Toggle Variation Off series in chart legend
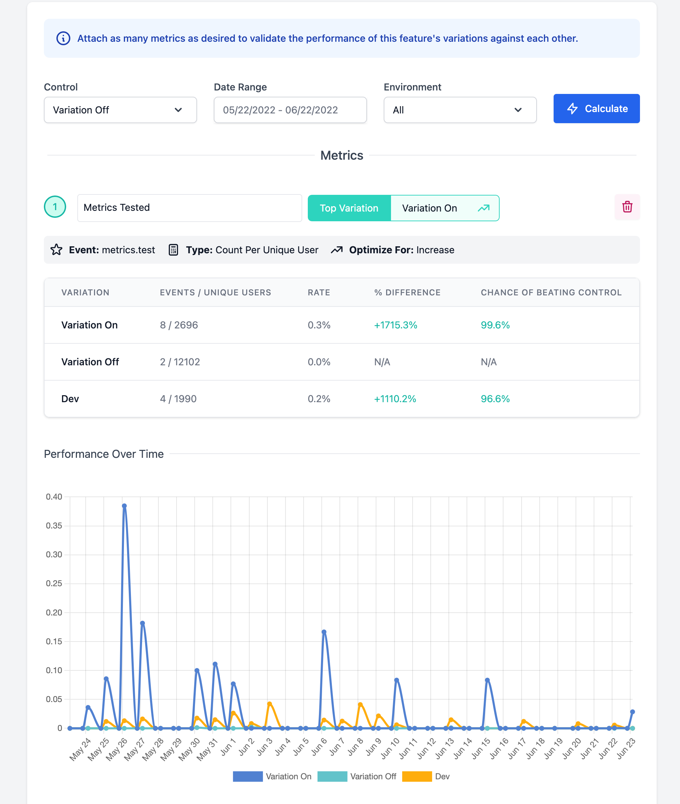The image size is (680, 804). tap(357, 776)
